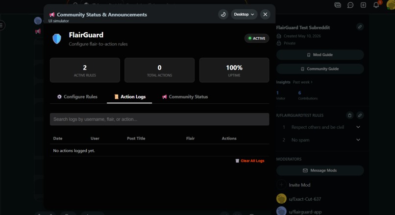This screenshot has width=395, height=215.
Task: Click the Actions column header
Action: click(x=229, y=139)
